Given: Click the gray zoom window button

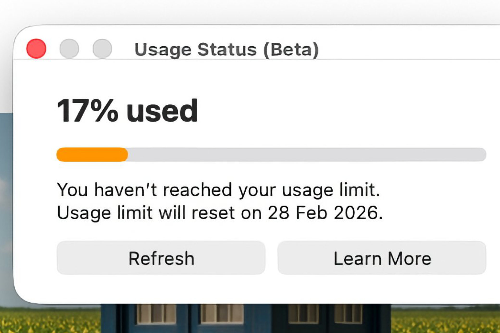Looking at the screenshot, I should (x=102, y=49).
